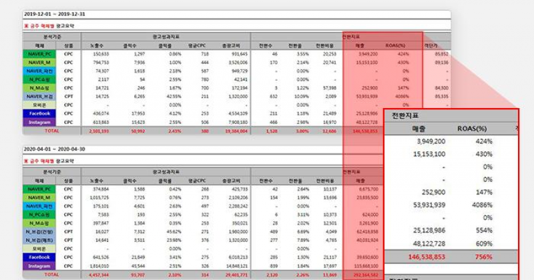This screenshot has height=280, width=534.
Task: Select the 광고성과지표 header in the top table
Action: coord(166,37)
